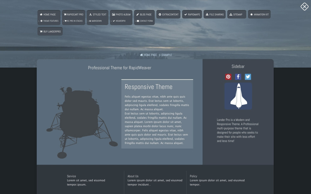Click Example breadcrumb item
The image size is (311, 194).
167,55
